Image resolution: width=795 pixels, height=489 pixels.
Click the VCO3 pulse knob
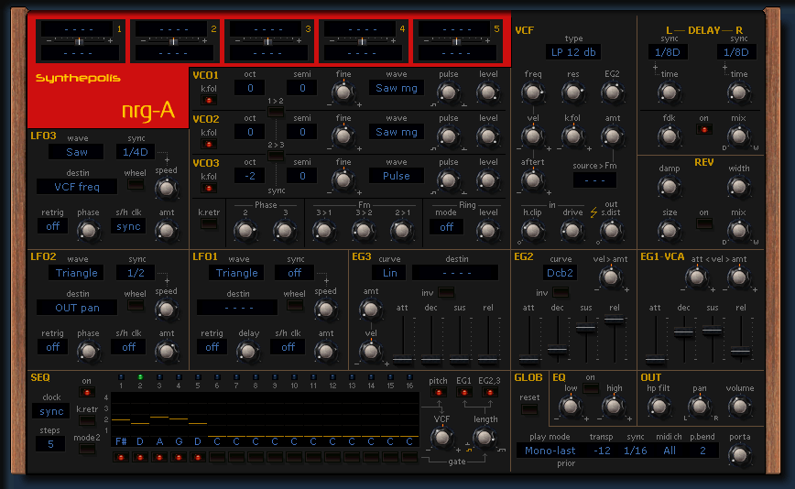pos(448,180)
